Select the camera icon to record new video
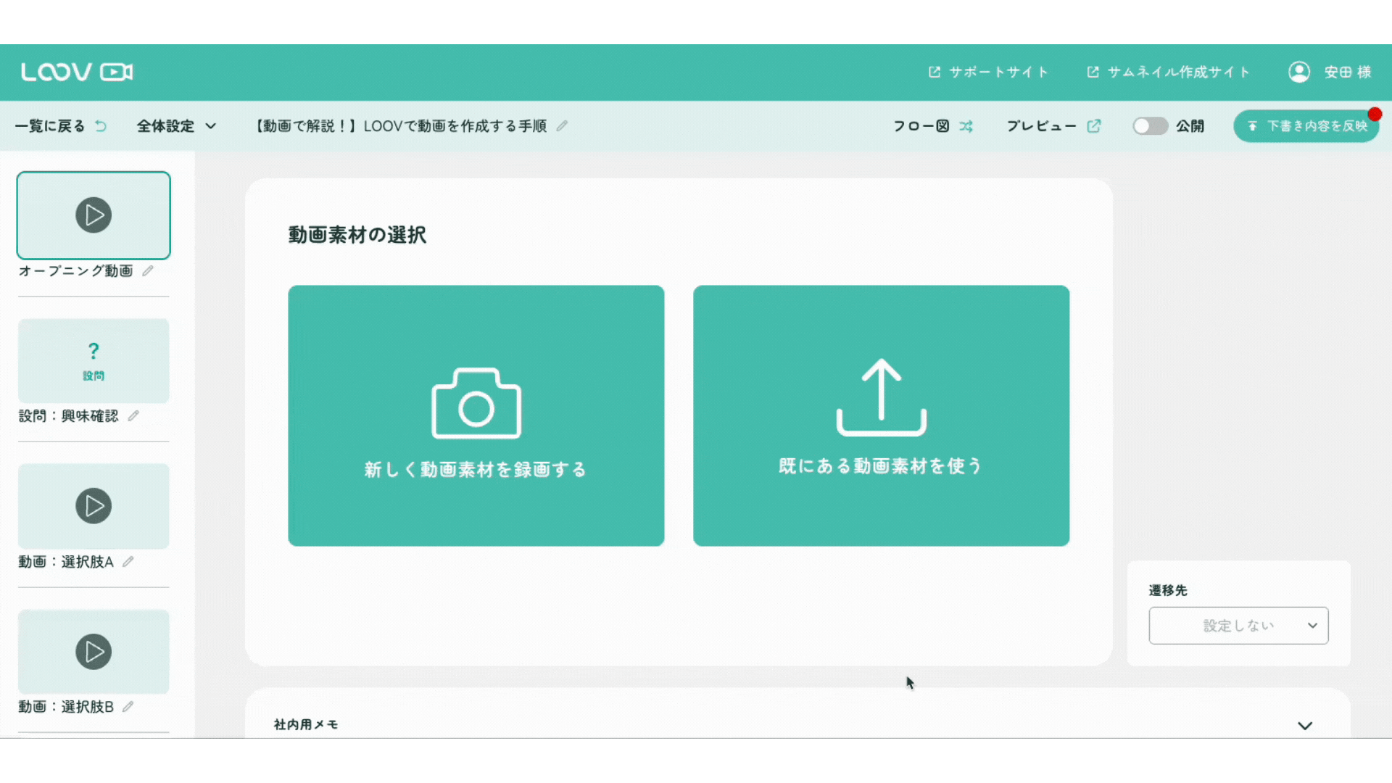The width and height of the screenshot is (1392, 783). pos(476,404)
